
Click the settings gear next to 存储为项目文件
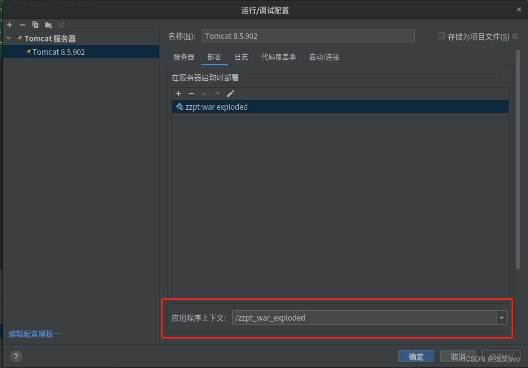point(515,35)
